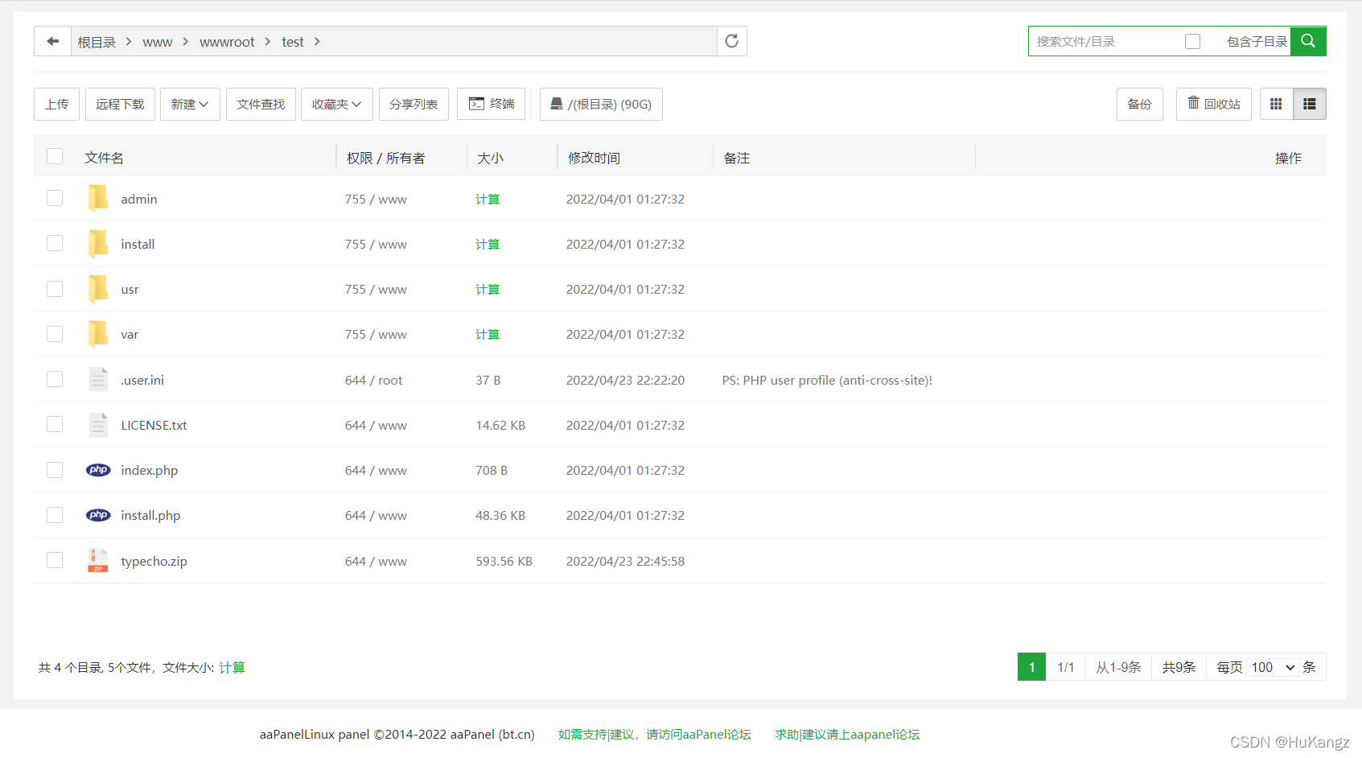Calculate size of the admin folder
This screenshot has height=758, width=1362.
(488, 199)
